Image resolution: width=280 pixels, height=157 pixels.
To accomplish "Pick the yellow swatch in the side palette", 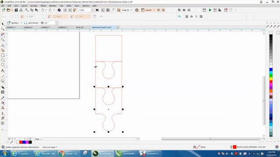I will [x=271, y=78].
